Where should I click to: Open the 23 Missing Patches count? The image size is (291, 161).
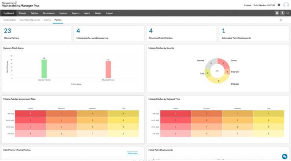[x=7, y=31]
